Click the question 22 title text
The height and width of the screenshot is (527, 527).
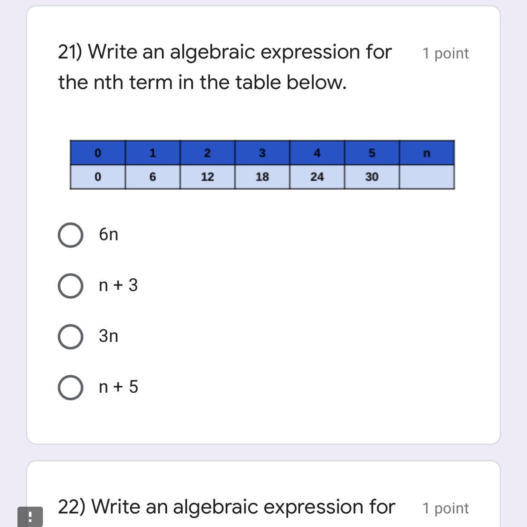coord(226,507)
